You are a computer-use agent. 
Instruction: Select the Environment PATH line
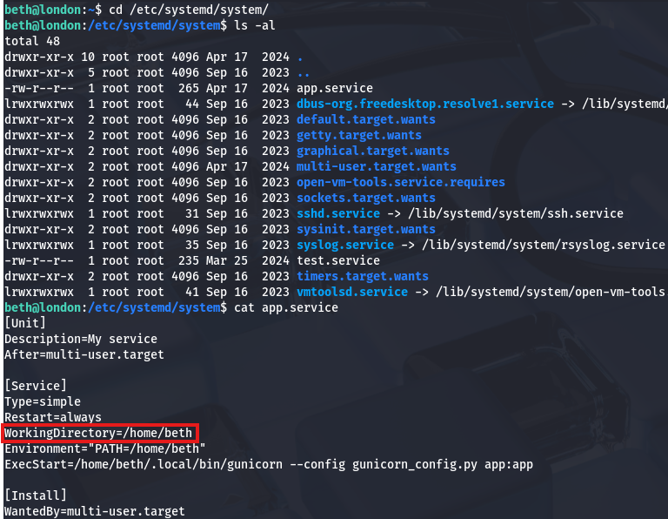(x=104, y=448)
